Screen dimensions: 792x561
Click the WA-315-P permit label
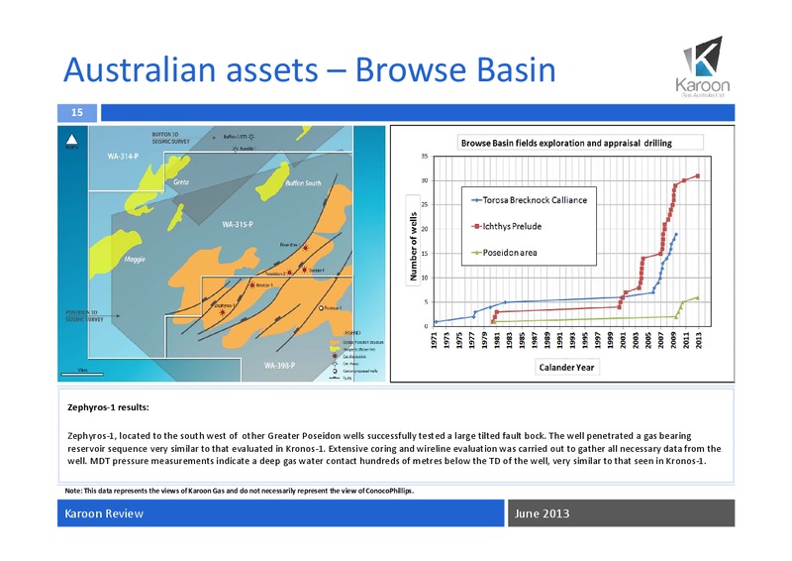pyautogui.click(x=238, y=224)
